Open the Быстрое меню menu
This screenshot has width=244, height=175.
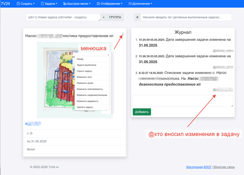pos(77,4)
